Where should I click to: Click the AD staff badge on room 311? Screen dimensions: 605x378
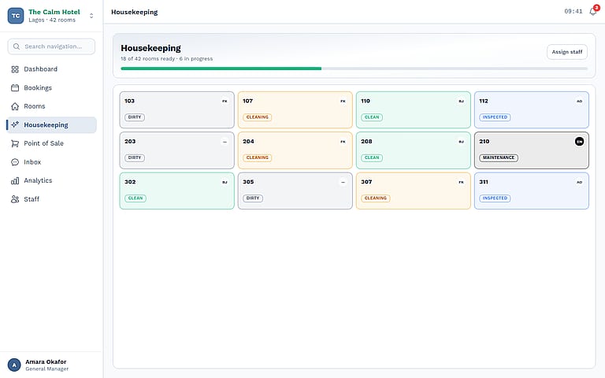pos(580,182)
